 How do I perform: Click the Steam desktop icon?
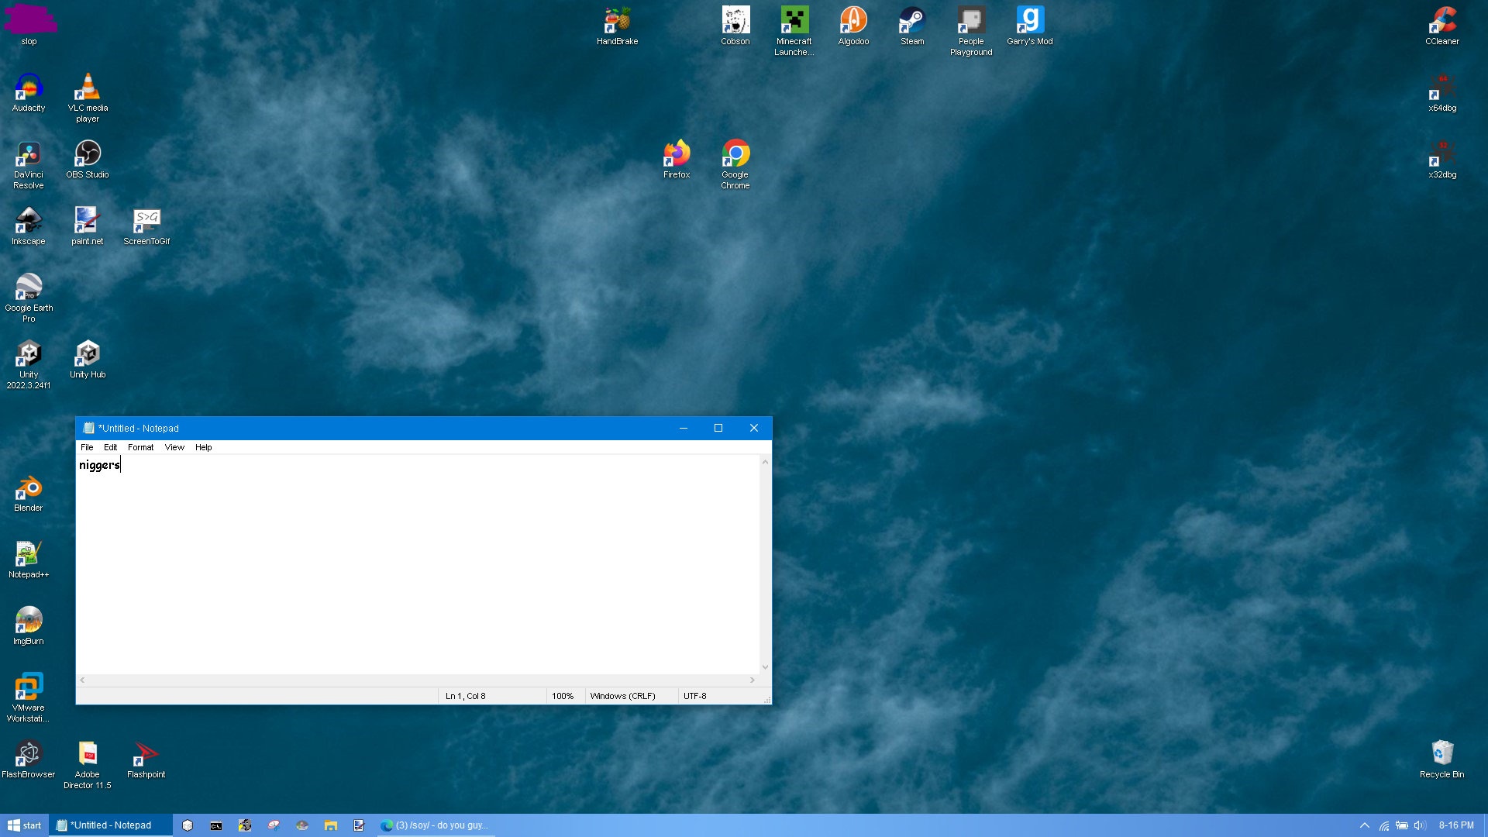coord(912,22)
